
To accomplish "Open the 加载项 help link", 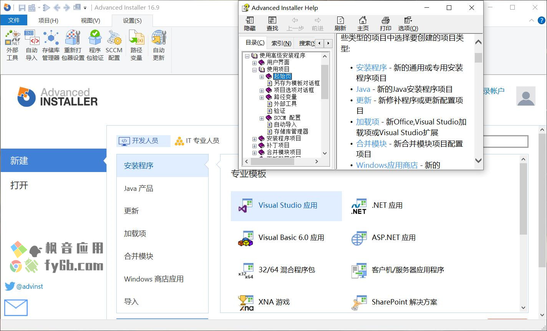I will pos(368,122).
